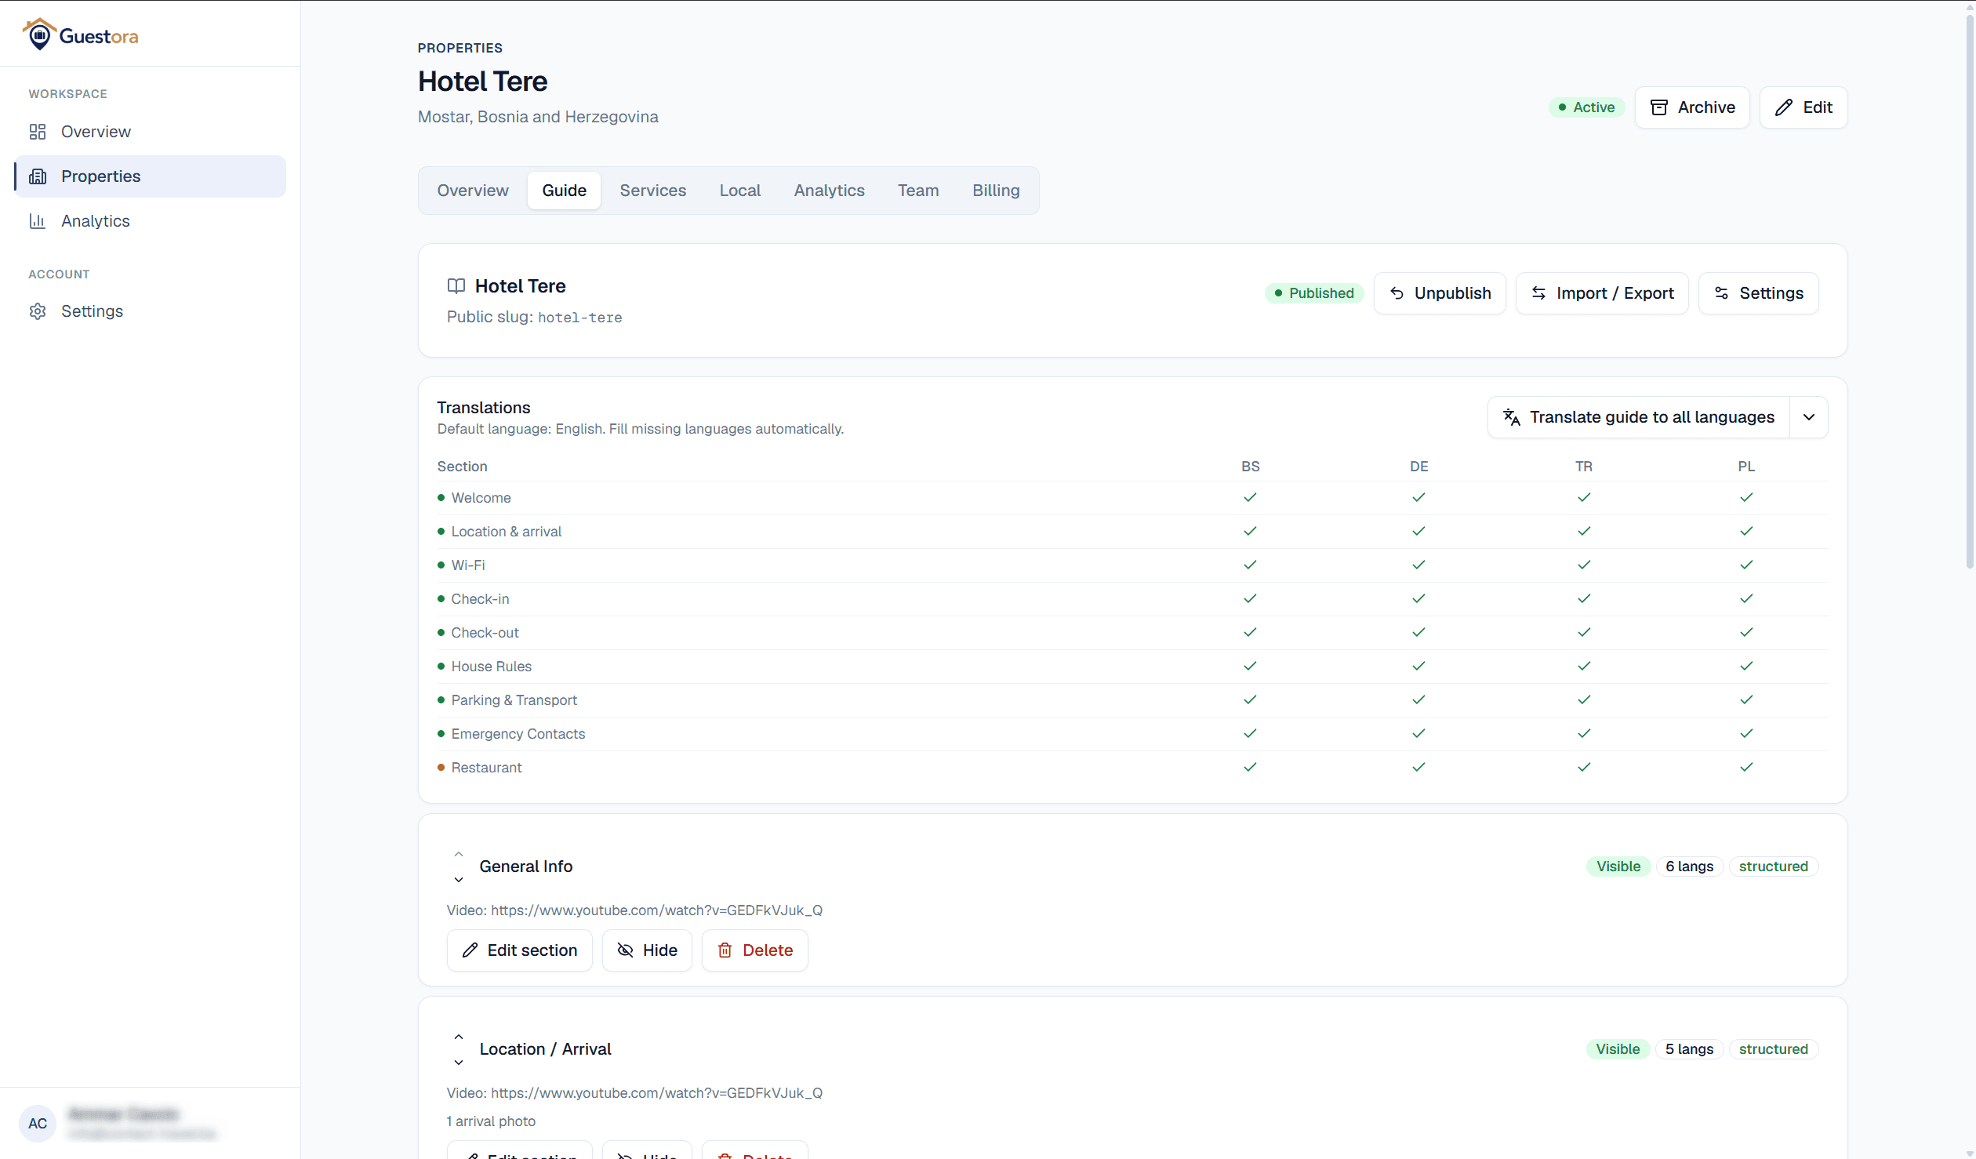
Task: Click the Import / Export arrows icon
Action: click(1538, 293)
